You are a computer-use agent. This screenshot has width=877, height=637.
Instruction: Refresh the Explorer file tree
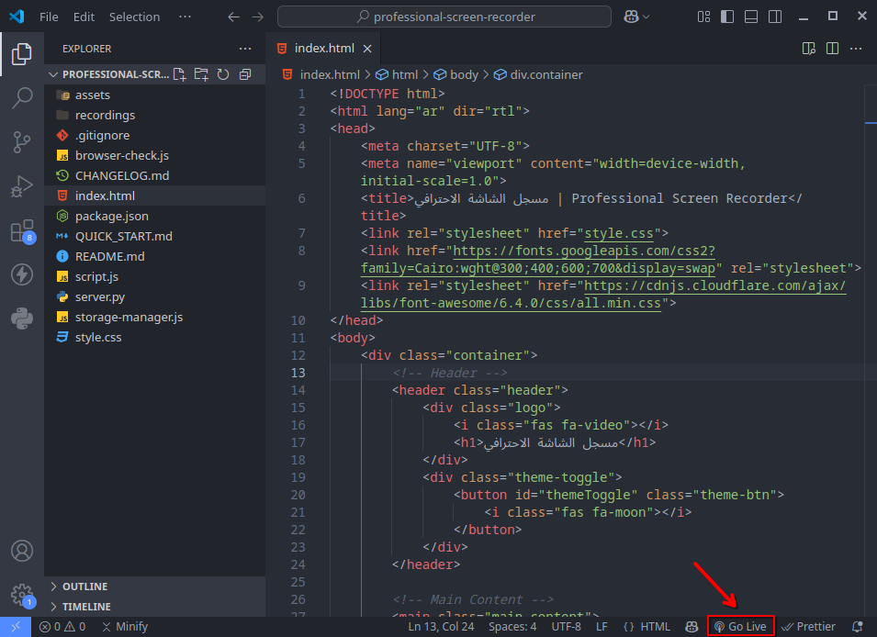coord(223,74)
